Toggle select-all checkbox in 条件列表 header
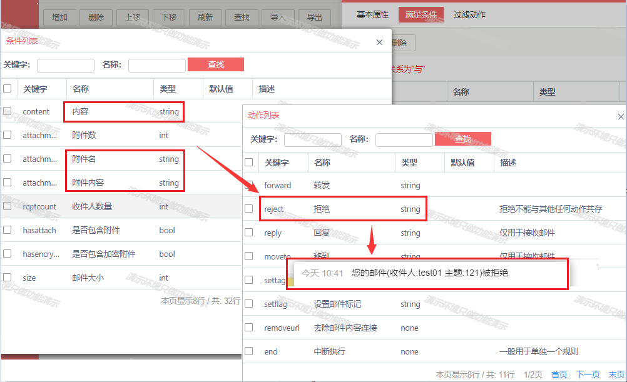627x382 pixels. click(8, 89)
